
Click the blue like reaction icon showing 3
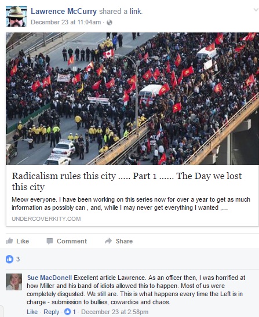tap(9, 259)
